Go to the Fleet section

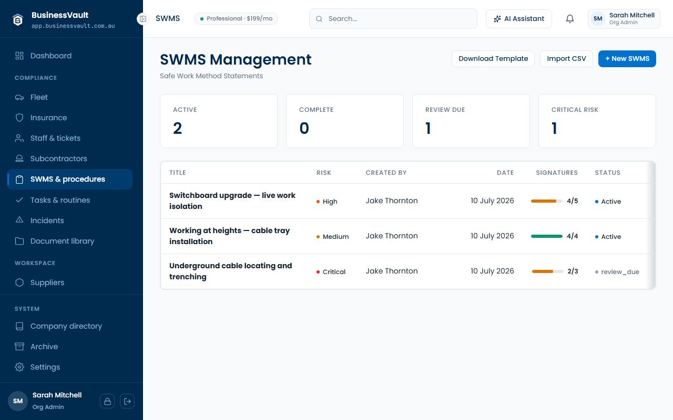pyautogui.click(x=70, y=97)
